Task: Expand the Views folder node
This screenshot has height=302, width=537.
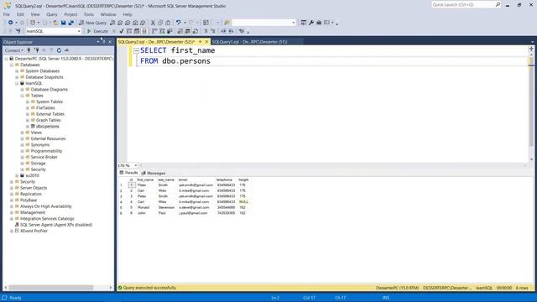Action: [x=23, y=133]
